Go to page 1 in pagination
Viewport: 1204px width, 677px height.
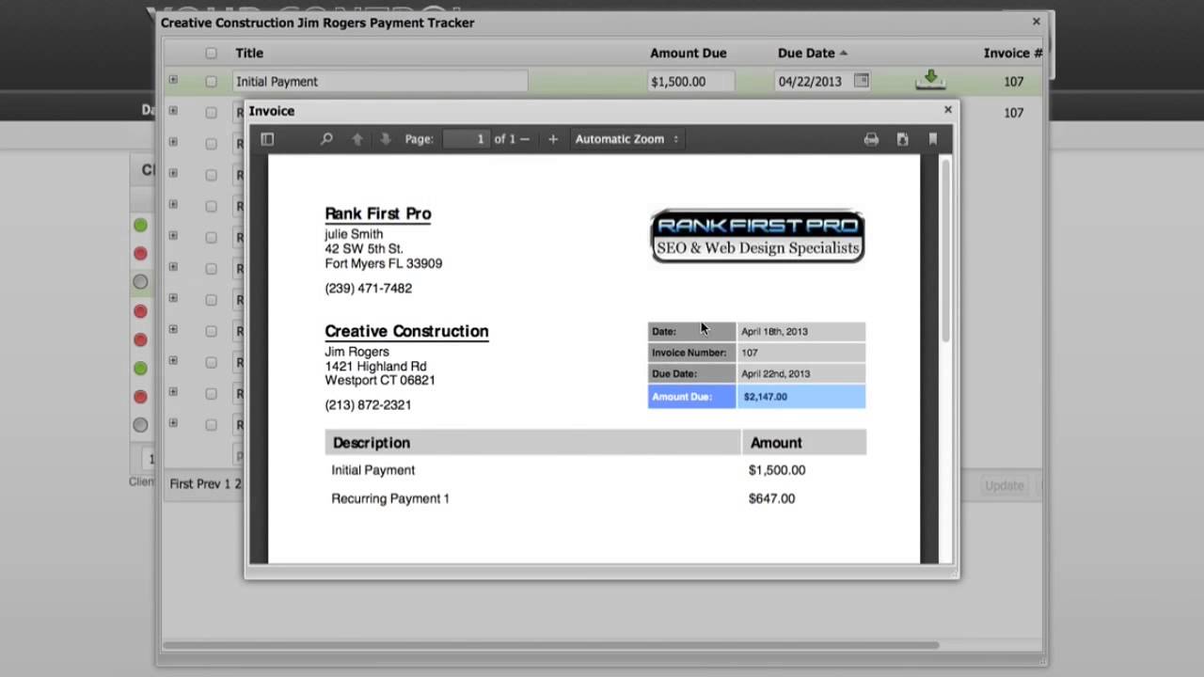[227, 484]
